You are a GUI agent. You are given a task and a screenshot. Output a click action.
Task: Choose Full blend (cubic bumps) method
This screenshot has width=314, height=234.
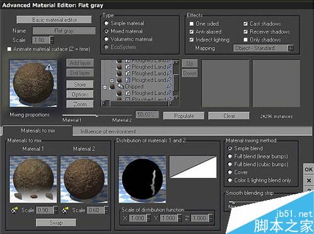pyautogui.click(x=230, y=164)
